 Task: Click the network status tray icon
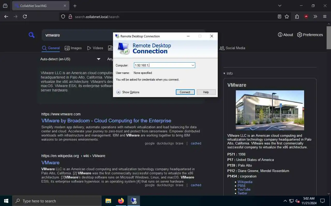click(x=291, y=201)
